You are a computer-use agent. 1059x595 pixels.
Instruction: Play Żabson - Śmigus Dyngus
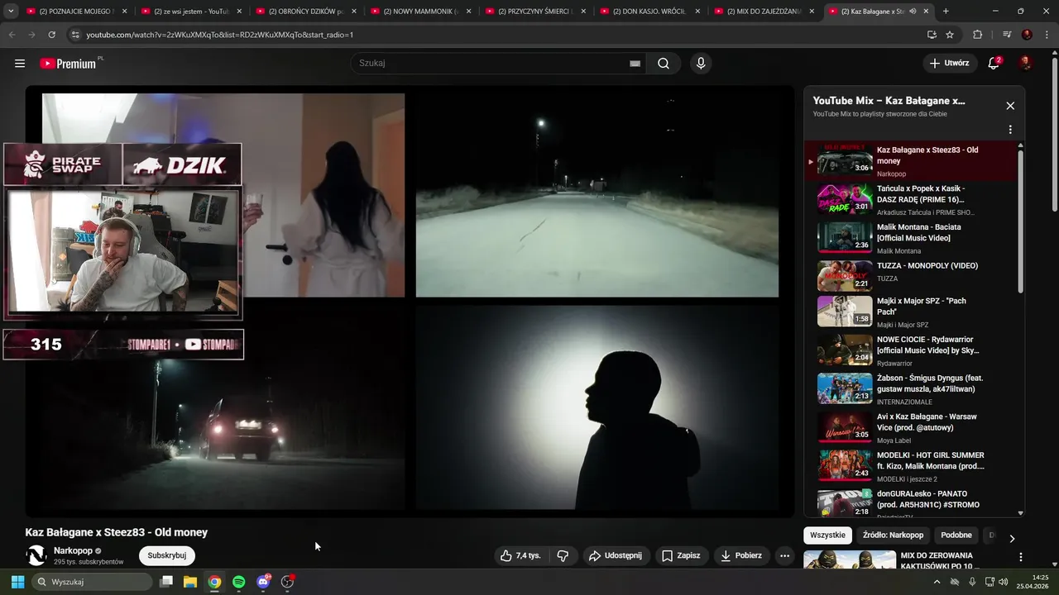click(908, 389)
